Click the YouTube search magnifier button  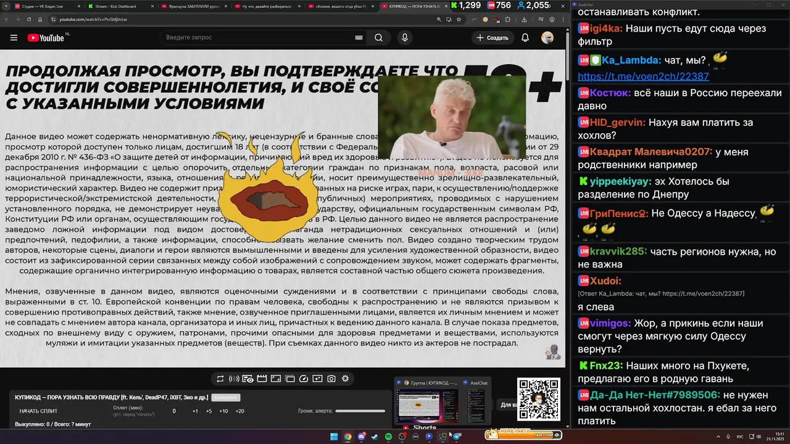point(379,38)
